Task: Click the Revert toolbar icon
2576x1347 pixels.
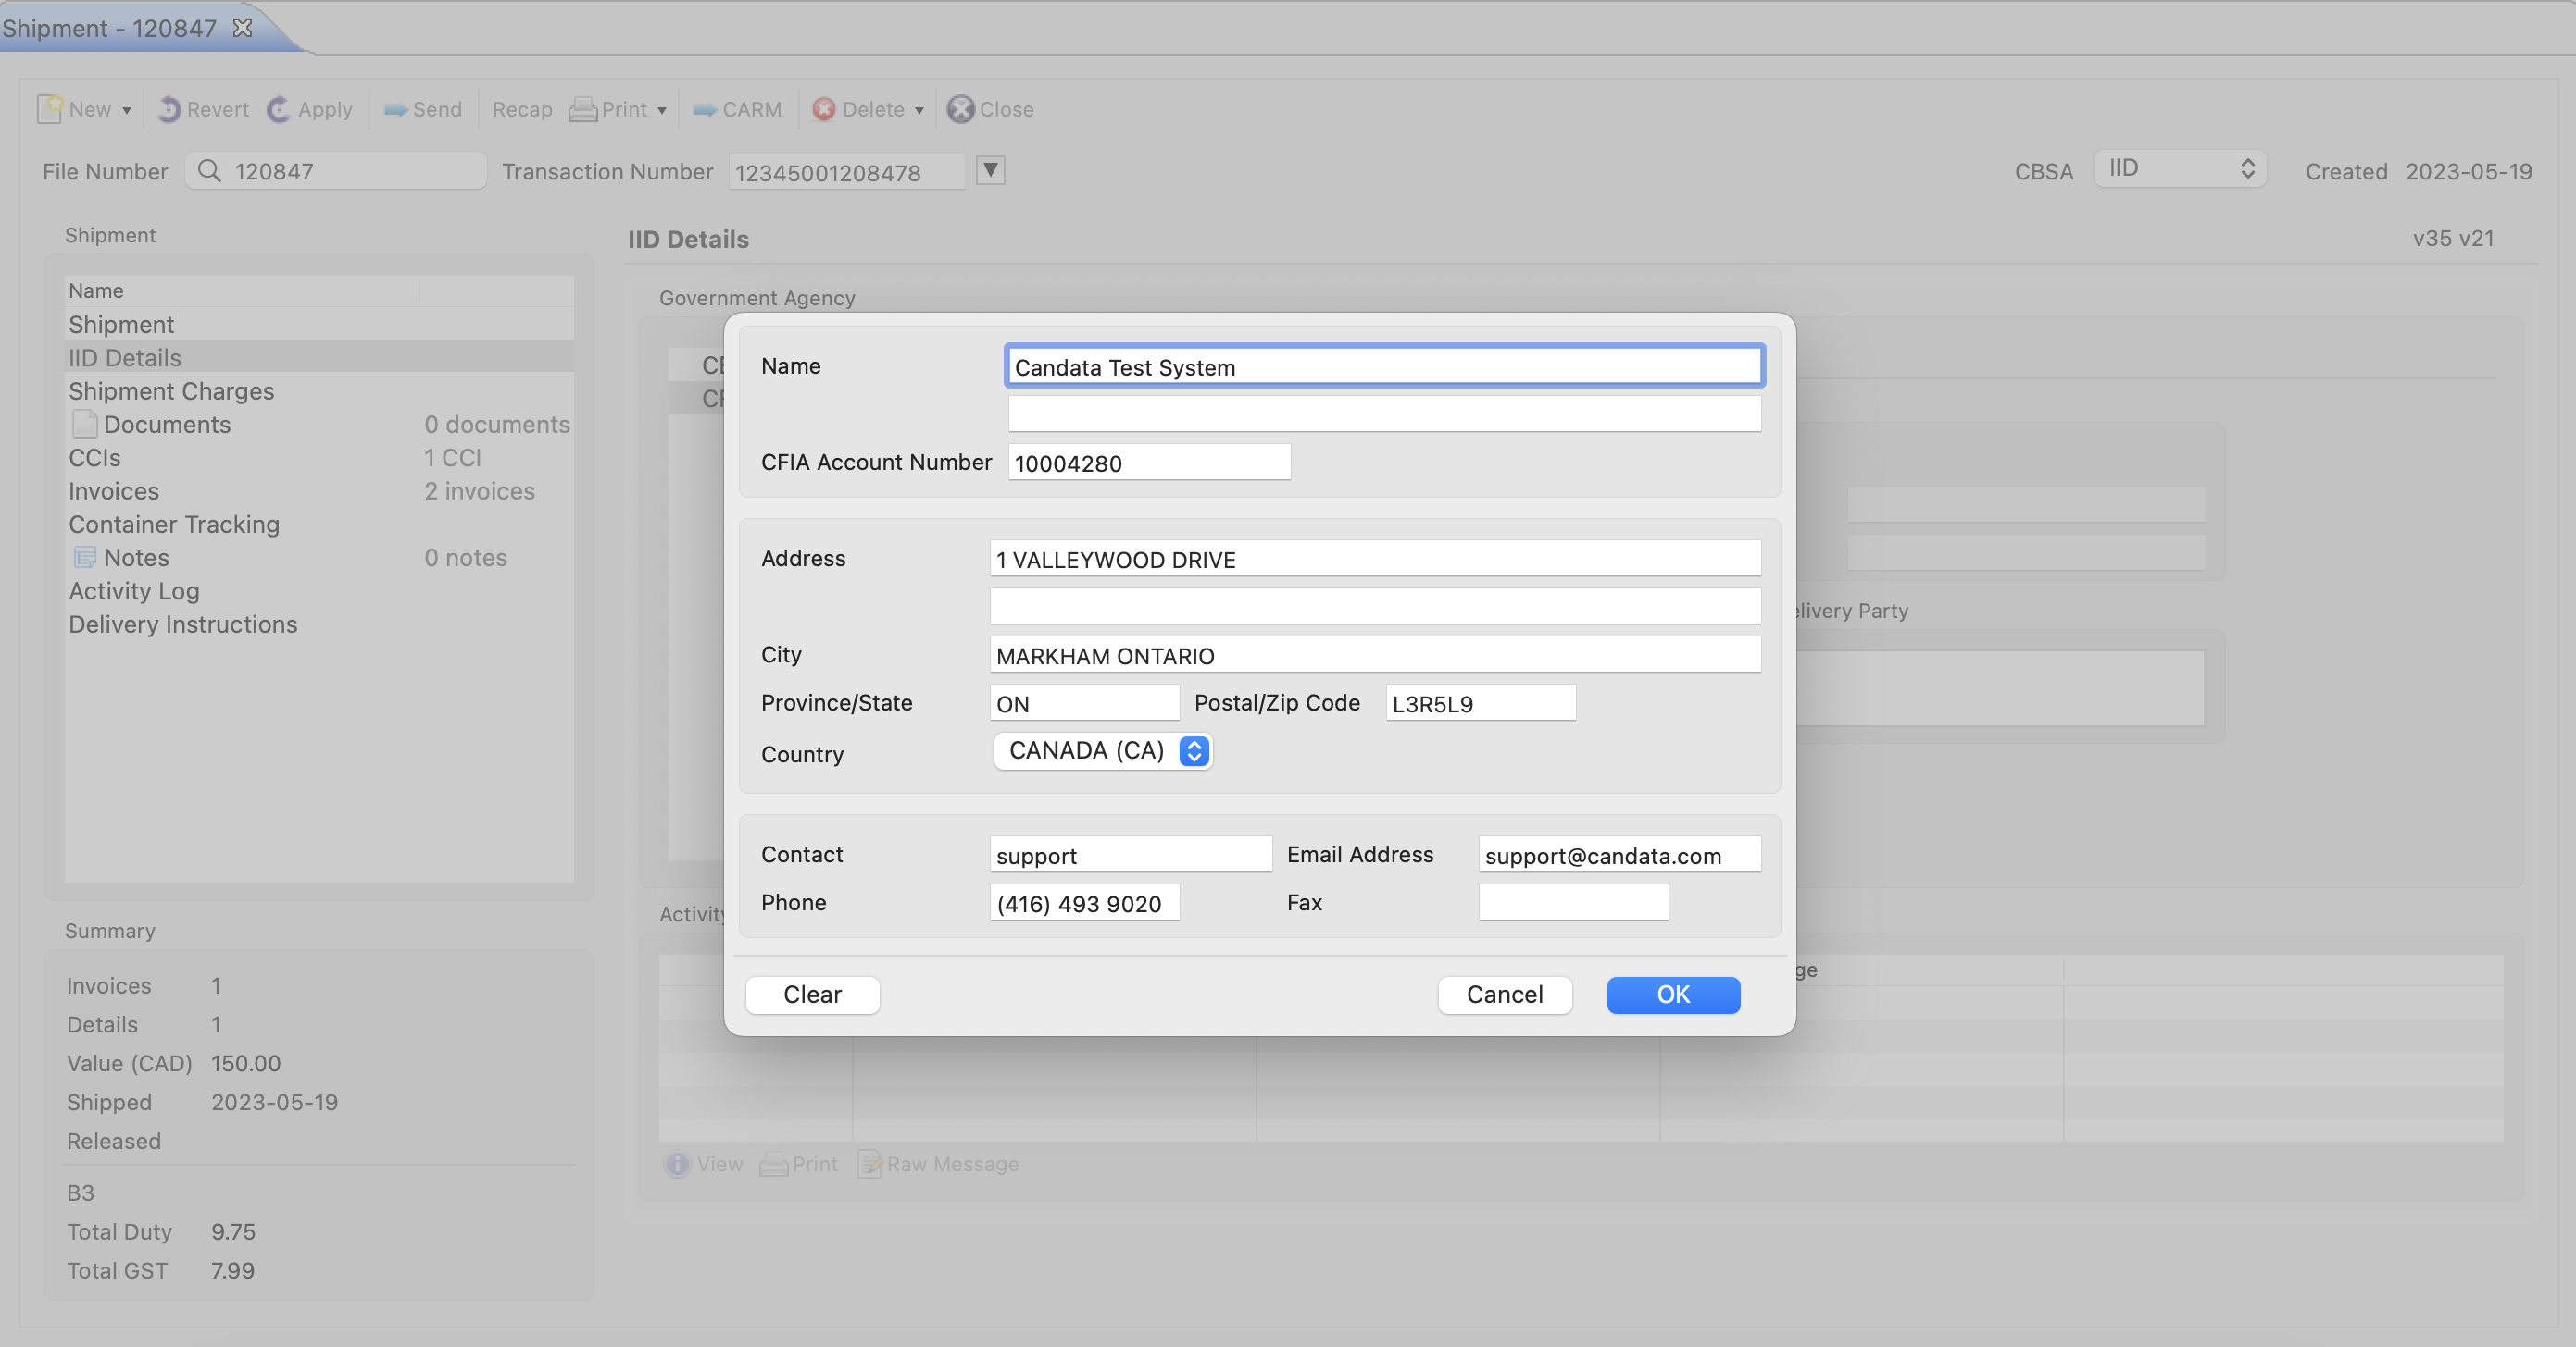Action: 170,109
